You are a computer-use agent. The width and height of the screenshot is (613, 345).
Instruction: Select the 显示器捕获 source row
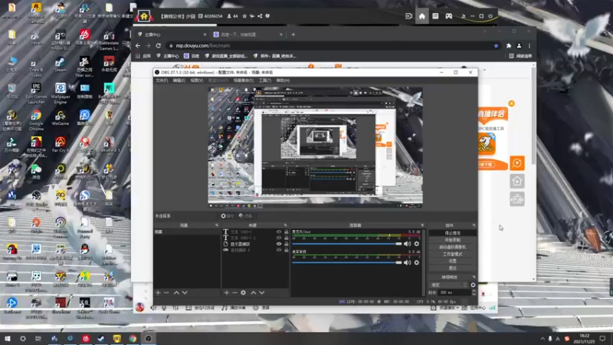click(x=255, y=244)
